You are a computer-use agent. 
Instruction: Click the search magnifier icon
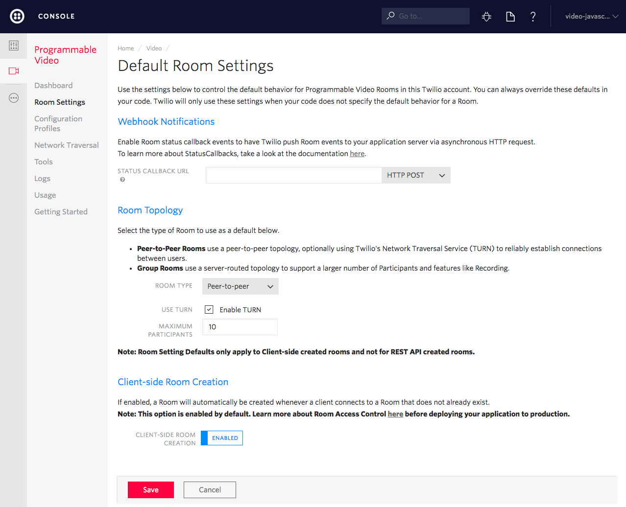click(x=390, y=16)
